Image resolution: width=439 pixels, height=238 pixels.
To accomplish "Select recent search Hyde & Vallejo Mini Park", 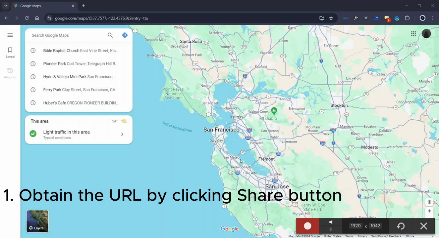I will coord(79,77).
